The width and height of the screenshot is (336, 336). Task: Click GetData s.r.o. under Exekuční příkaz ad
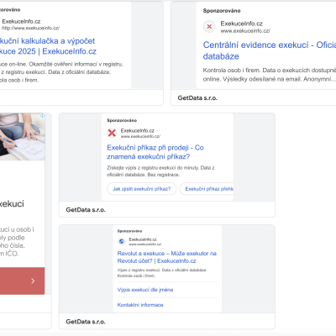[86, 210]
